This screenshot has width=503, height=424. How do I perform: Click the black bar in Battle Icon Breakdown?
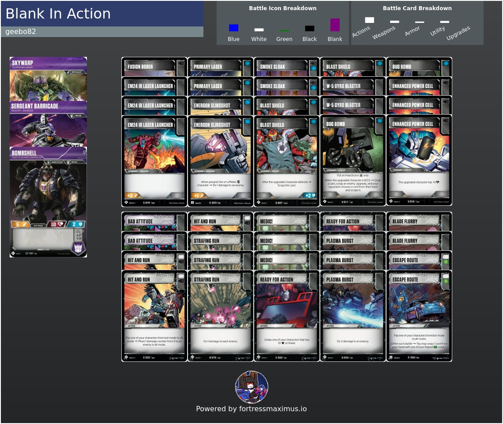coord(310,29)
